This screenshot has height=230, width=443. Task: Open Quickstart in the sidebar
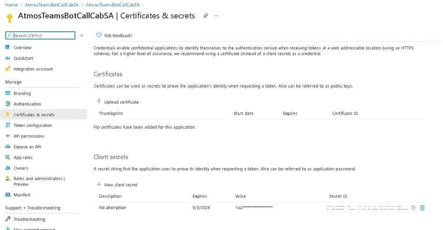23,58
